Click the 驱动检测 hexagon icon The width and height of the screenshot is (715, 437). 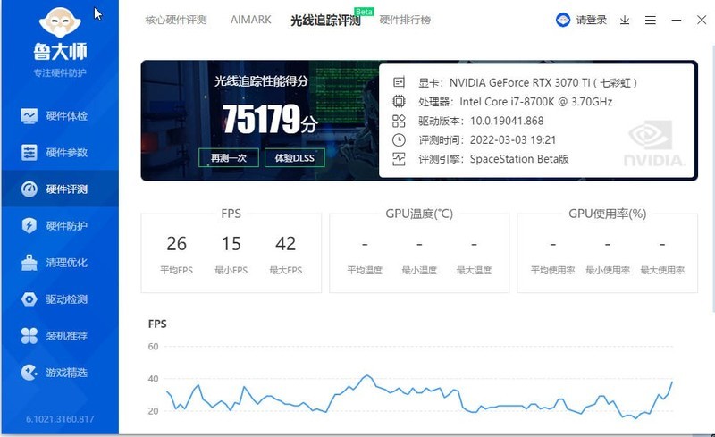pos(29,299)
